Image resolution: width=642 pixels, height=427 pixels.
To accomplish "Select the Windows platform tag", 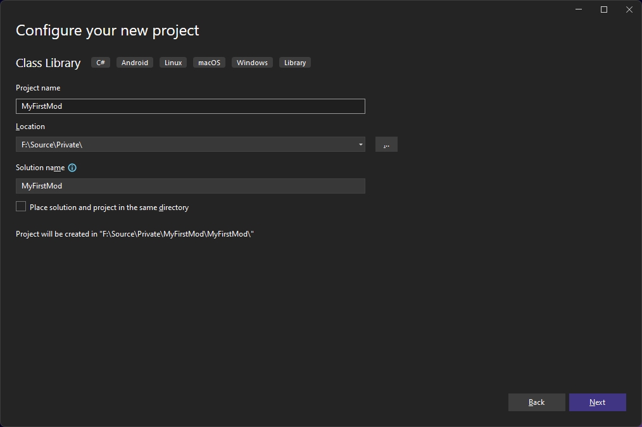I will pyautogui.click(x=252, y=63).
